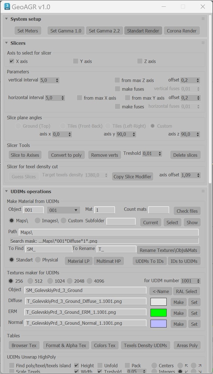Choose the Images\ folder radio option
Screen dimensions: 213x374
click(38, 220)
